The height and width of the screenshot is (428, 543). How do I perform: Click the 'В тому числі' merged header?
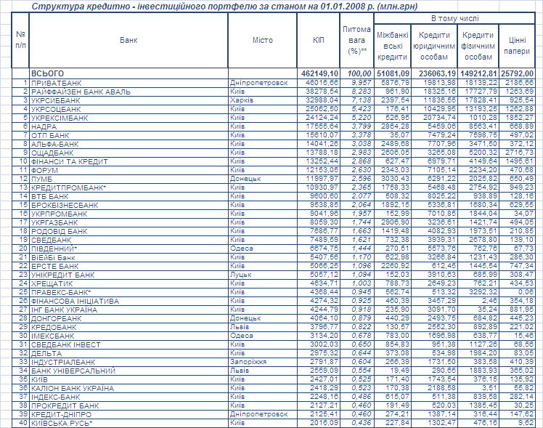tap(454, 18)
